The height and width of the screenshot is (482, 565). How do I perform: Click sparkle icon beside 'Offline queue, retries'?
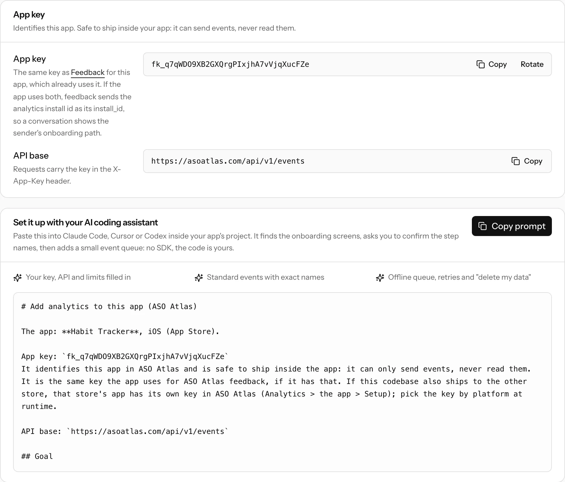(380, 278)
